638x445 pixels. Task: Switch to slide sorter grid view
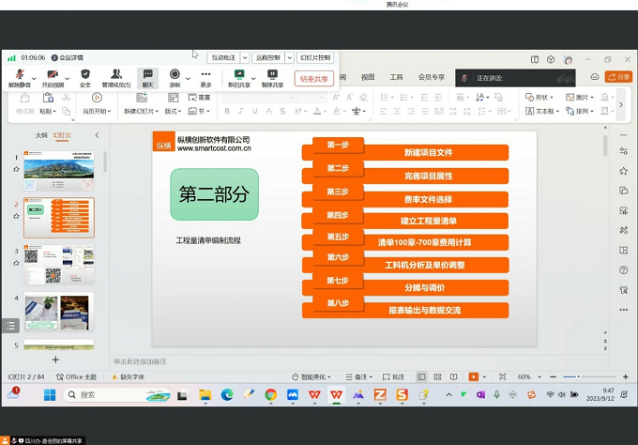(435, 376)
